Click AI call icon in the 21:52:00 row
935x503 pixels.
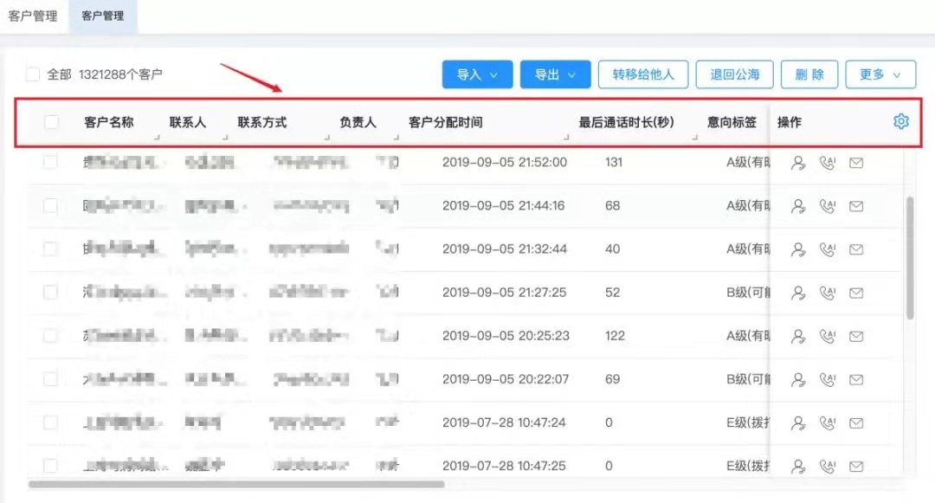tap(827, 163)
